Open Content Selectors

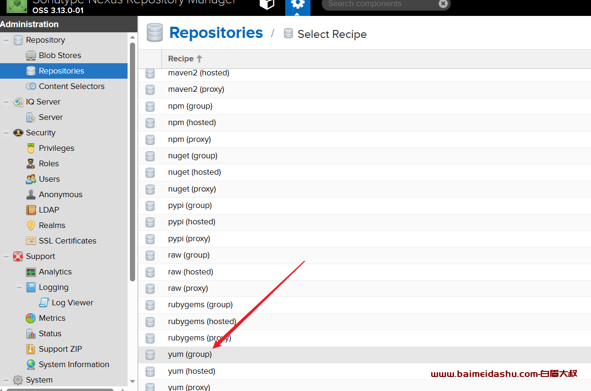click(72, 86)
